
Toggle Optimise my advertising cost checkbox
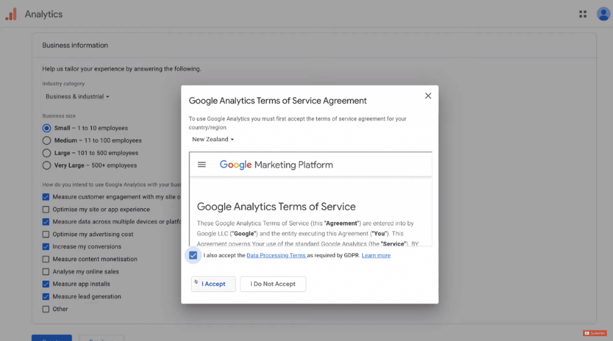46,234
